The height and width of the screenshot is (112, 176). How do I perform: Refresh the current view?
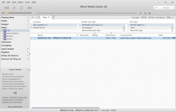pos(39,17)
